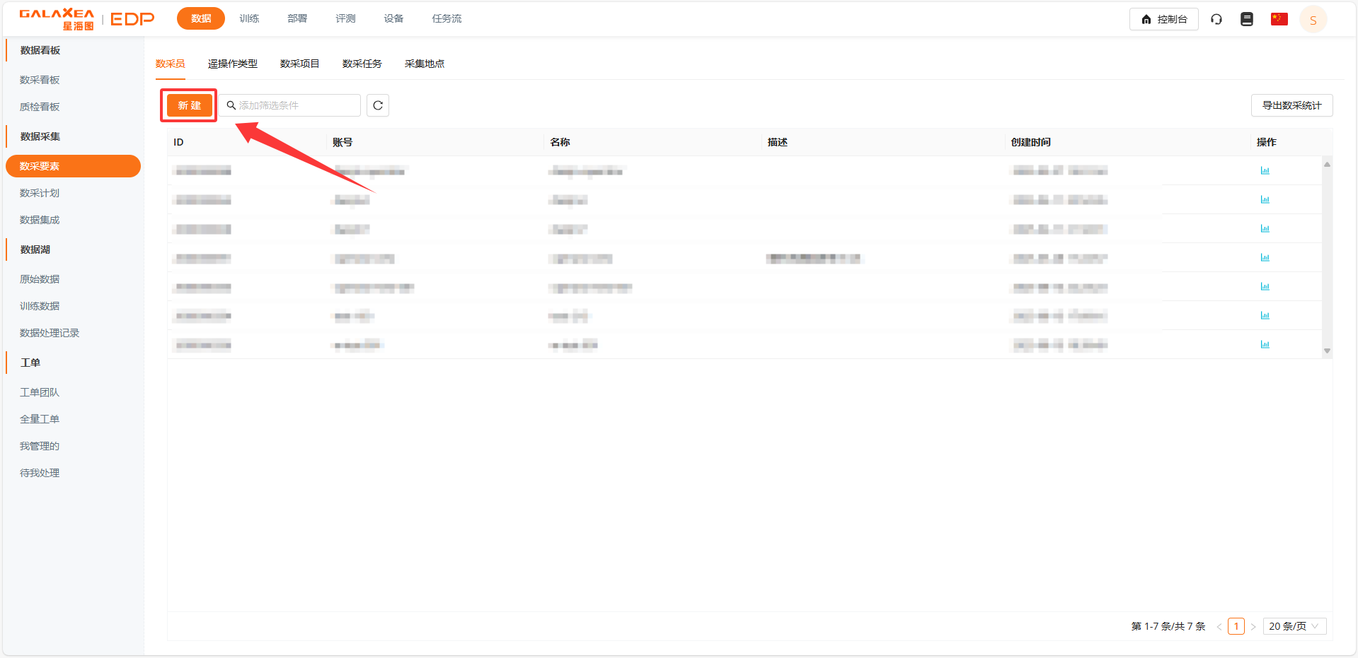Refresh the data collector list
The width and height of the screenshot is (1358, 658).
pyautogui.click(x=377, y=105)
